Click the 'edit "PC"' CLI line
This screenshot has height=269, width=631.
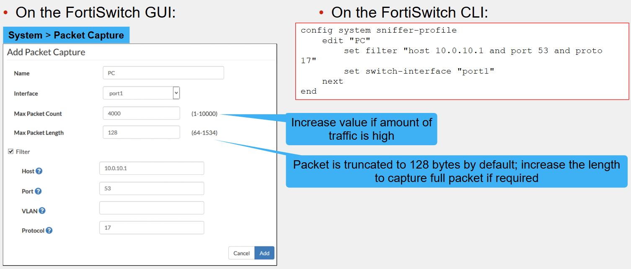click(346, 41)
